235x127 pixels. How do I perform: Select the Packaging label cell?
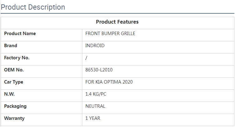(15, 106)
